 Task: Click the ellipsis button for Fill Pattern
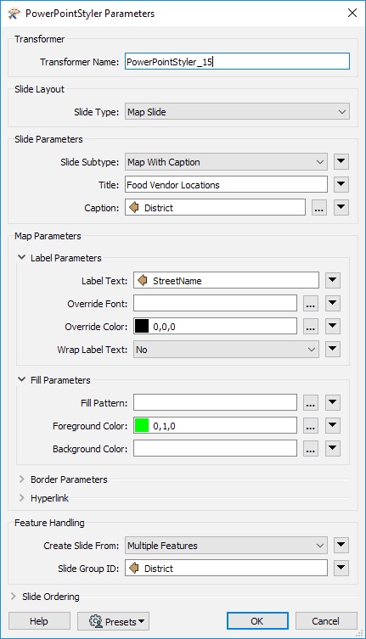pos(311,402)
